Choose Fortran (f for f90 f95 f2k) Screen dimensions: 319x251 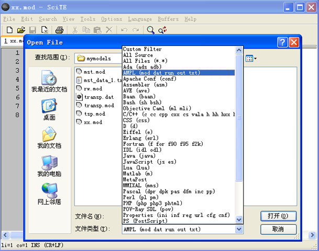[x=179, y=144]
